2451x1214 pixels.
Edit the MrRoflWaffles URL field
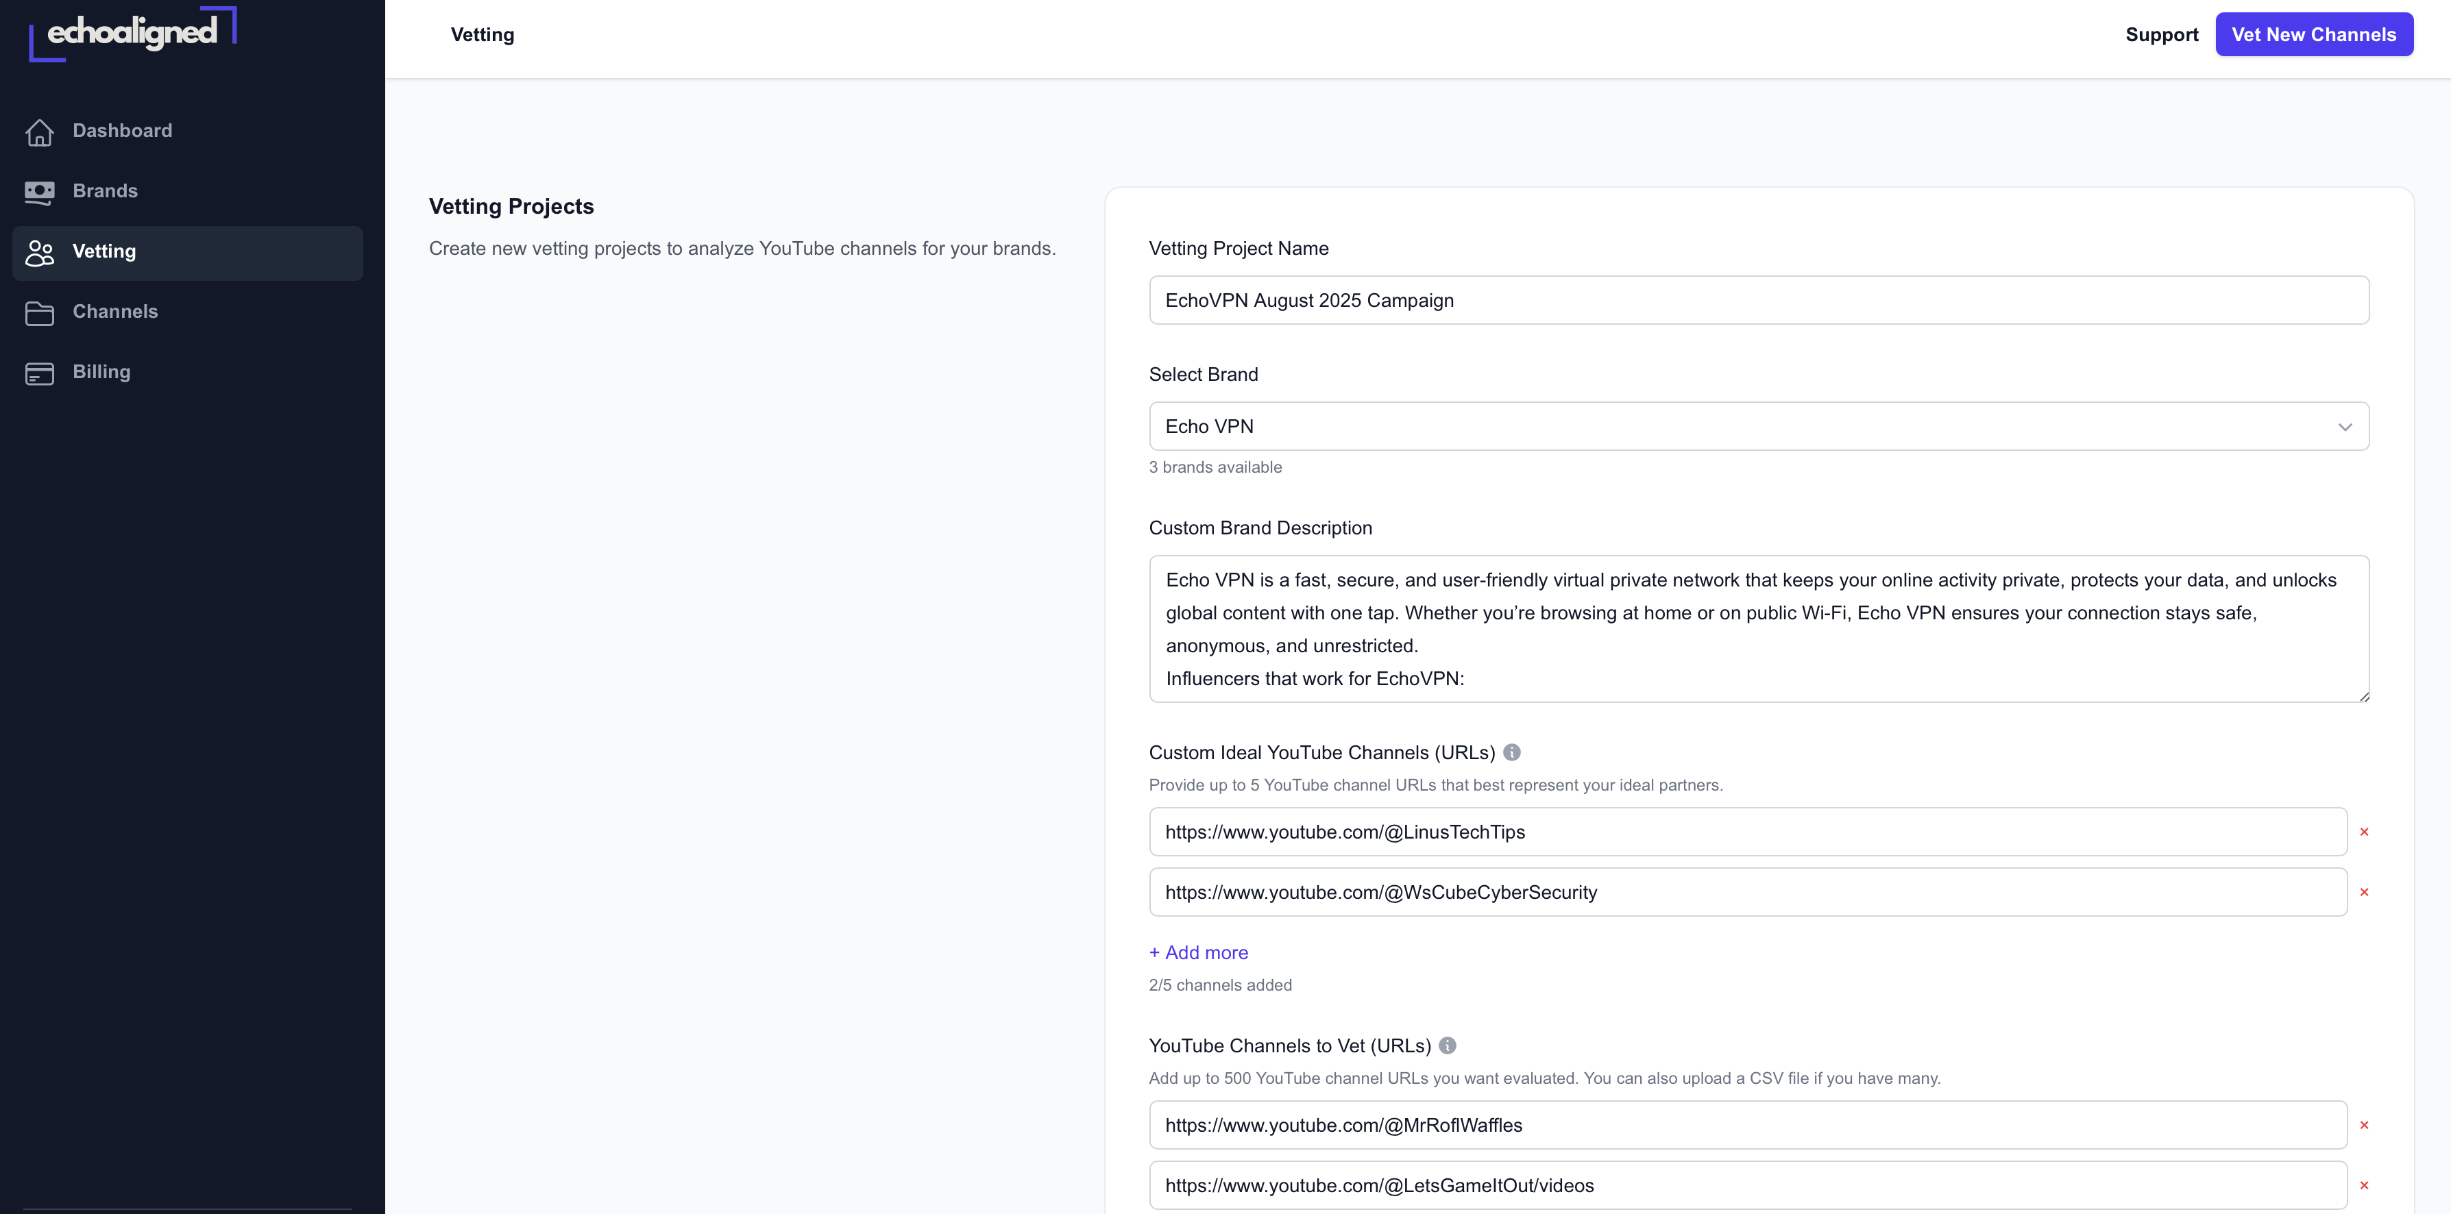[1748, 1124]
